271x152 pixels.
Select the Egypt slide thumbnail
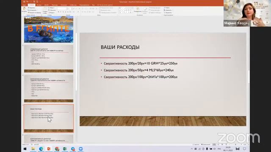tap(49, 29)
